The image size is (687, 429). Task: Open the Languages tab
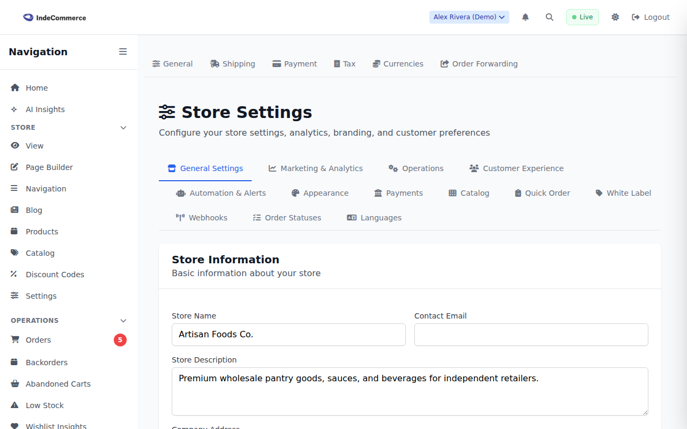click(x=374, y=218)
